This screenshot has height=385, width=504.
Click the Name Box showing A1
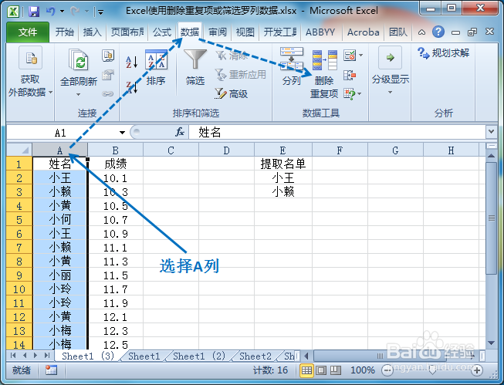tap(60, 133)
